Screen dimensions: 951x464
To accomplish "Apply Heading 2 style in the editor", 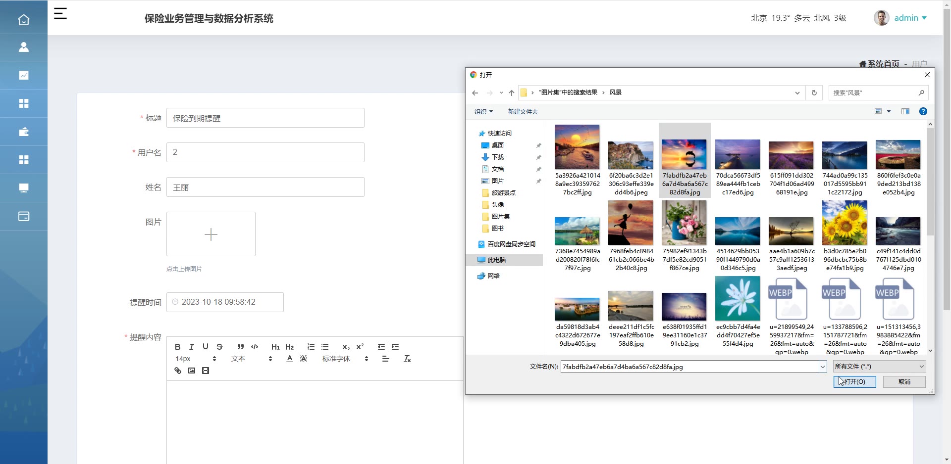I will [x=290, y=347].
